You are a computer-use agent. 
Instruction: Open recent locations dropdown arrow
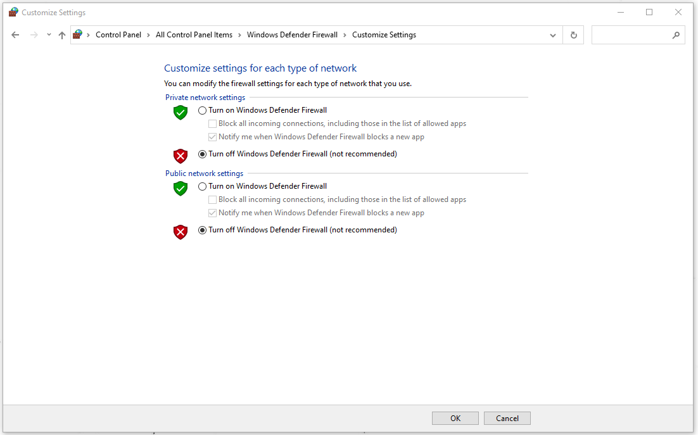tap(49, 35)
